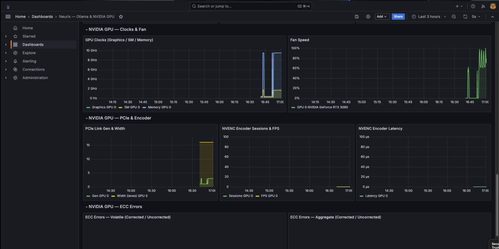Screen dimensions: 499x249
Task: Open the help question mark icon
Action: coord(473,6)
